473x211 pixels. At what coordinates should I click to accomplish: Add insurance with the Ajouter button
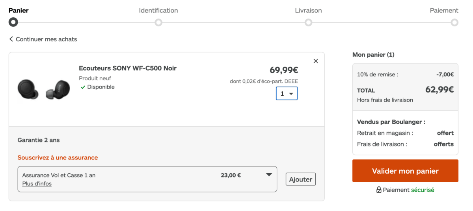[301, 179]
